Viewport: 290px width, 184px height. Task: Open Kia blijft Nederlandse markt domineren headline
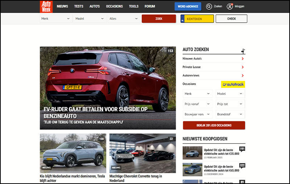[72, 178]
